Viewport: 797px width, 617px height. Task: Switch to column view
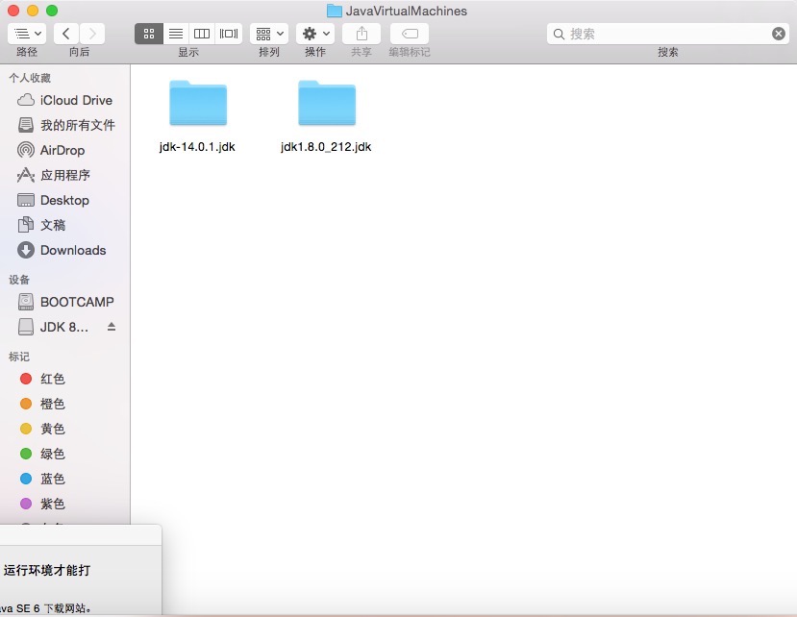coord(202,34)
